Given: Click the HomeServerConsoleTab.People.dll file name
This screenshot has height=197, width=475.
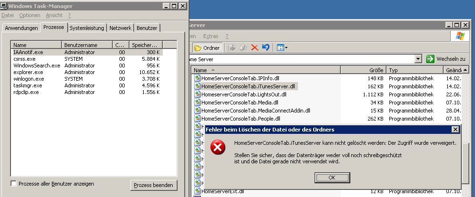Looking at the screenshot, I should (x=241, y=119).
